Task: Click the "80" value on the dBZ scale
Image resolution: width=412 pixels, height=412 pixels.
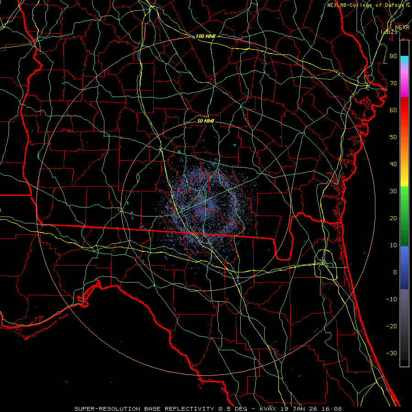Action: [x=393, y=56]
